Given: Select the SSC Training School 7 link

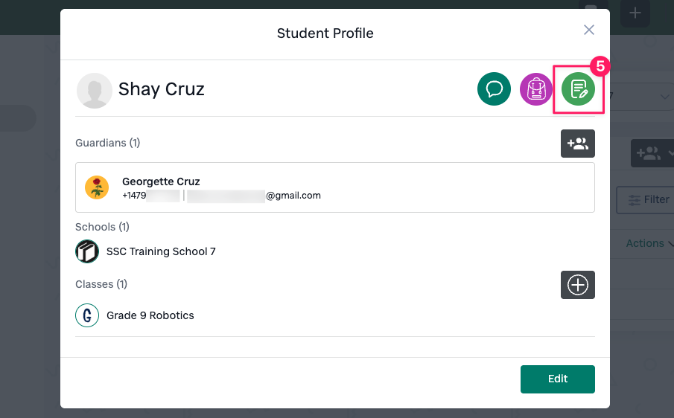Looking at the screenshot, I should point(161,251).
